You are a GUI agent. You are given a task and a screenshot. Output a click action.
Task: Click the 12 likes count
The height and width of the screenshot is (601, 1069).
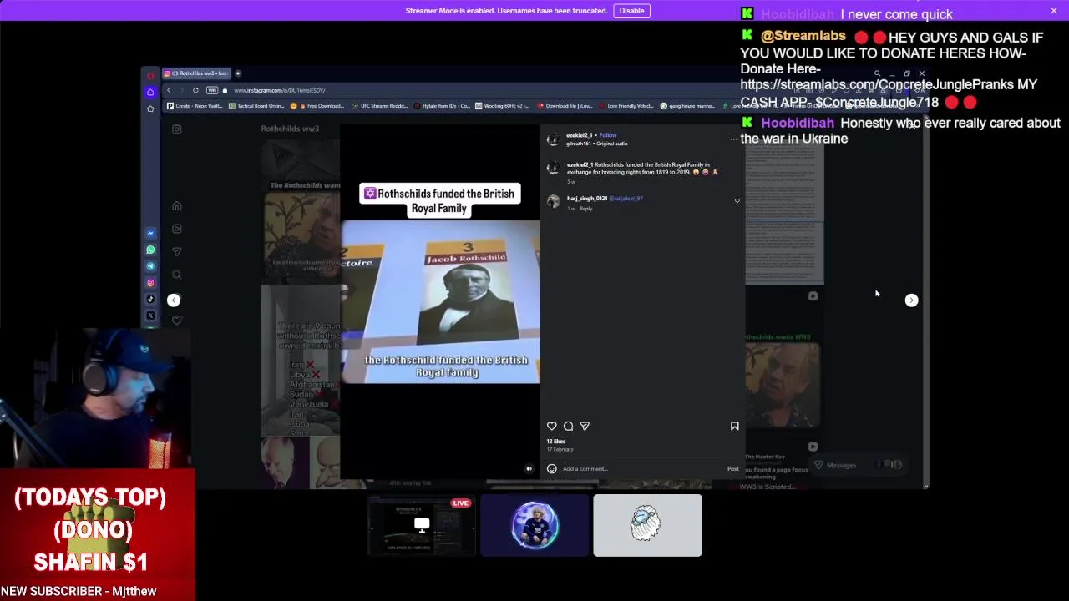click(556, 442)
